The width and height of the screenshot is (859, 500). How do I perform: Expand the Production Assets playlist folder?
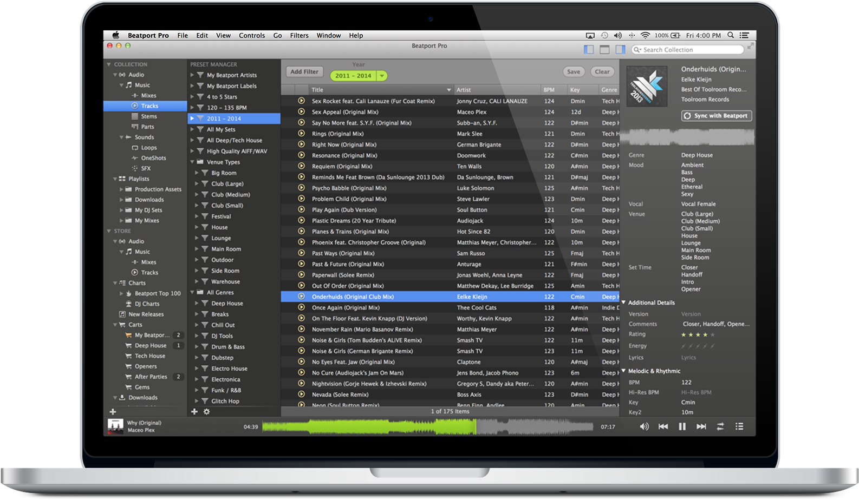tap(121, 189)
